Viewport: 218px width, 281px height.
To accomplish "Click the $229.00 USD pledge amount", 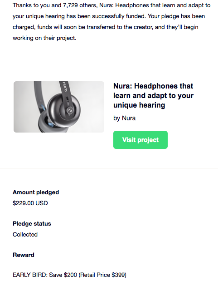I will pos(30,203).
